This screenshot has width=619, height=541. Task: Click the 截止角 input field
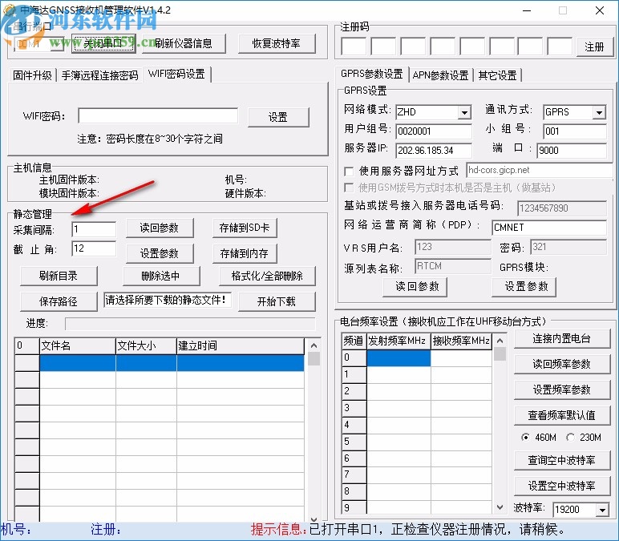coord(94,248)
